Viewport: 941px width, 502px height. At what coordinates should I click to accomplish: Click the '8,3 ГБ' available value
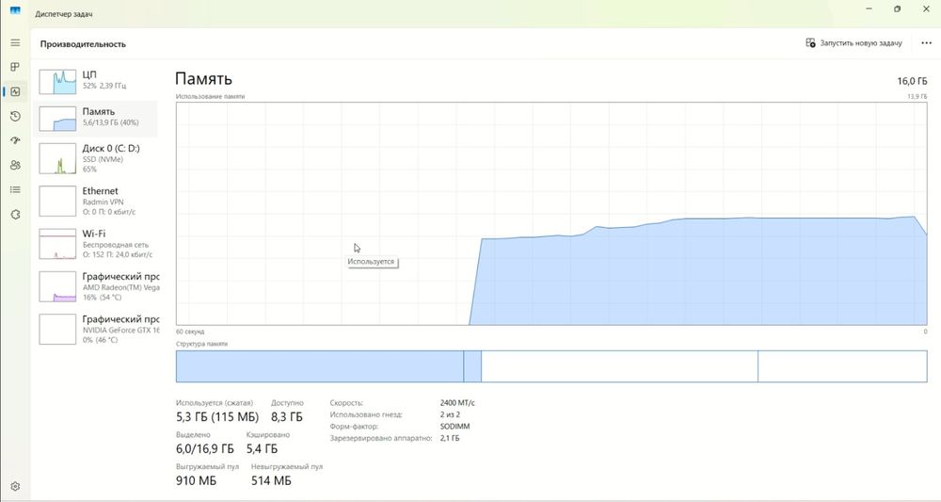click(x=287, y=416)
